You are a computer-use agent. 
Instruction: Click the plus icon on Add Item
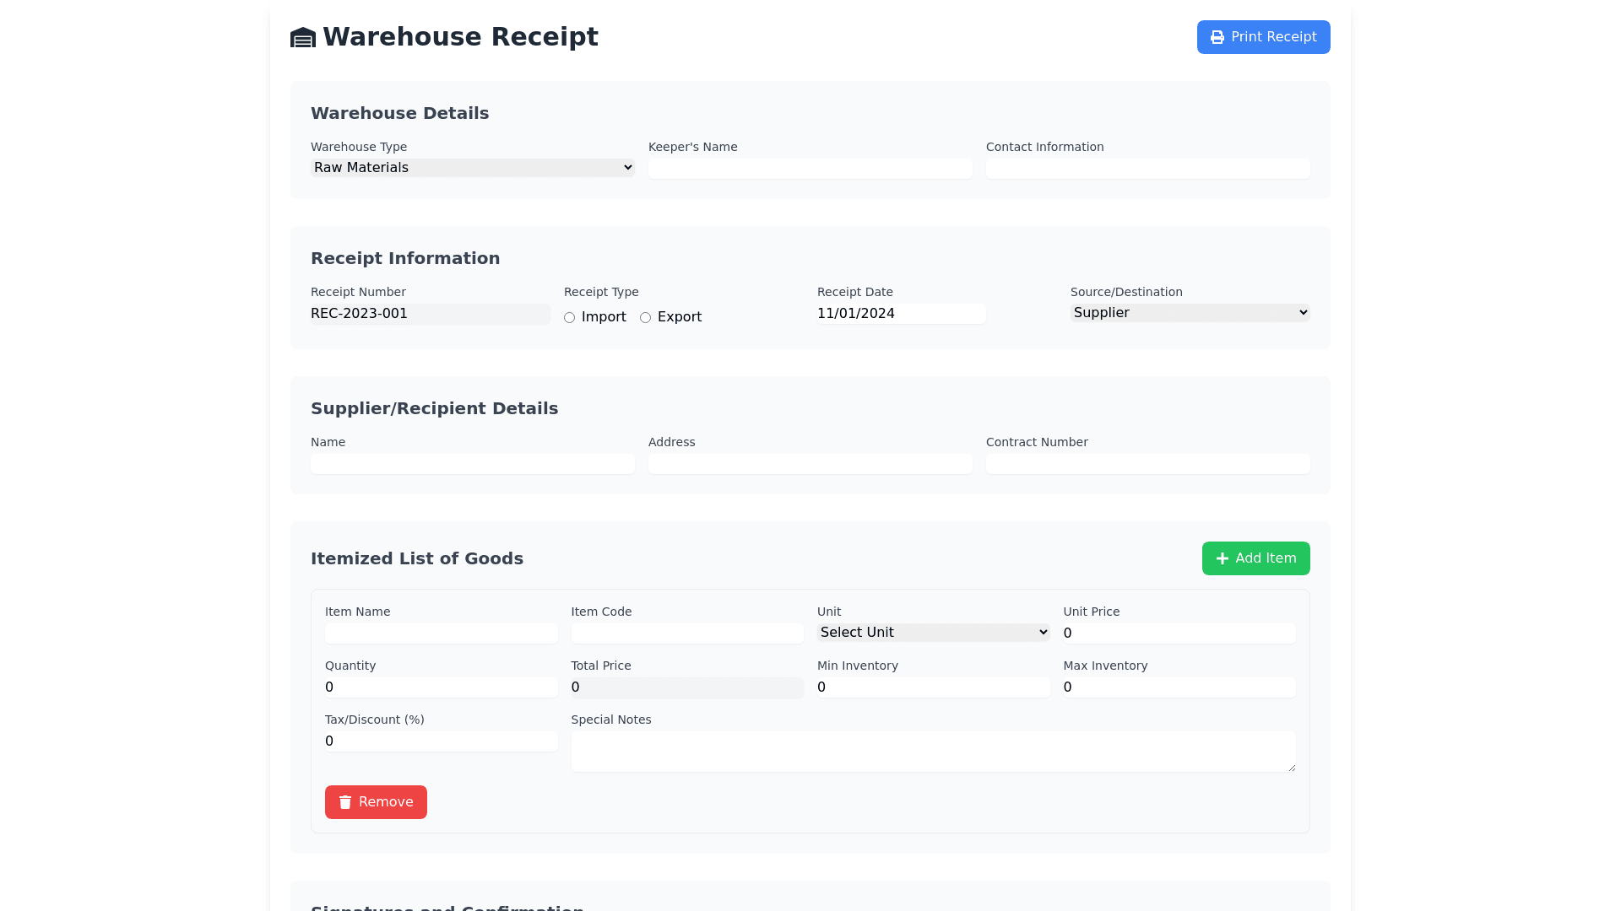coord(1222,558)
